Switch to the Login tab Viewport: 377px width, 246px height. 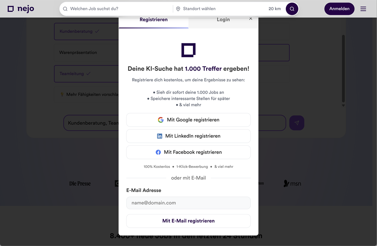223,20
